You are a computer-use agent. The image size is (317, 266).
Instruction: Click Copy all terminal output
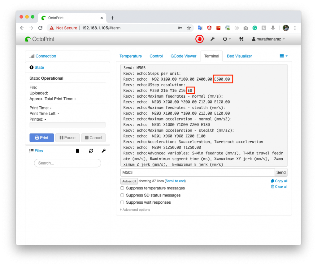[279, 181]
